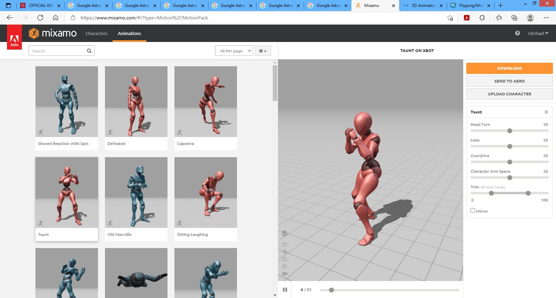556x298 pixels.
Task: Click the zoom magnifier icon in viewport
Action: click(285, 259)
